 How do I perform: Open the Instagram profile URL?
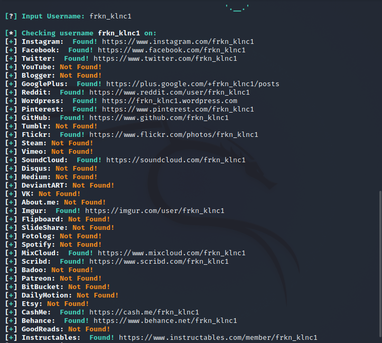point(178,42)
